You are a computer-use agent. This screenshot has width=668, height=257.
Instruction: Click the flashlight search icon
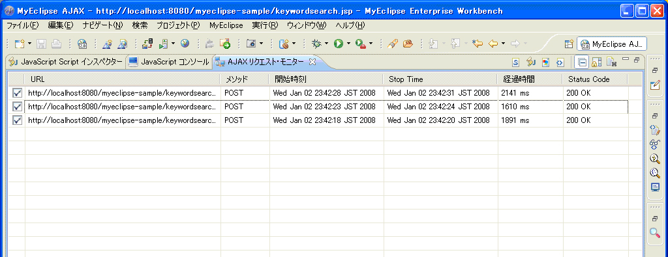click(x=393, y=44)
